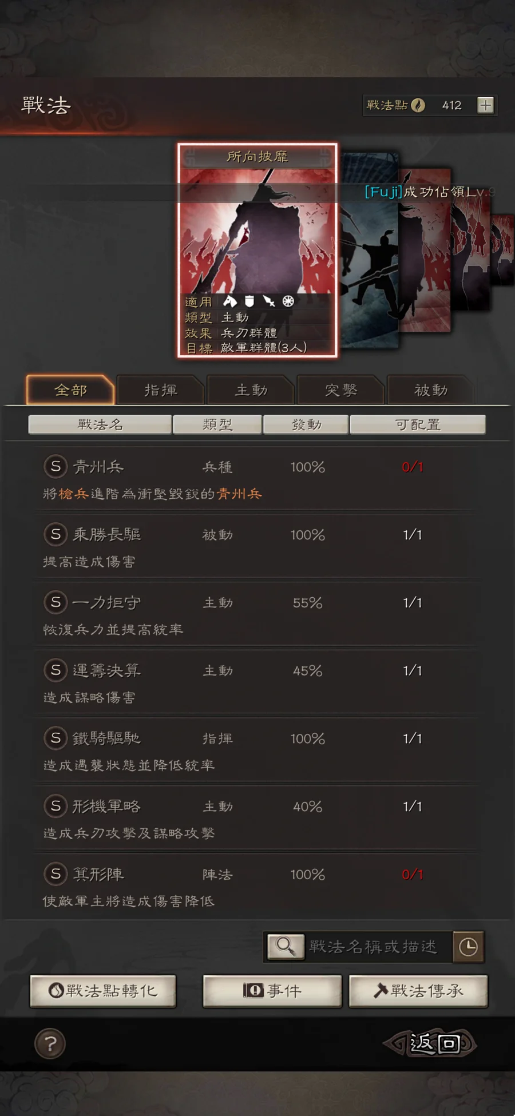Select the 所向披靡 tactic card
The width and height of the screenshot is (515, 1116).
[x=257, y=250]
